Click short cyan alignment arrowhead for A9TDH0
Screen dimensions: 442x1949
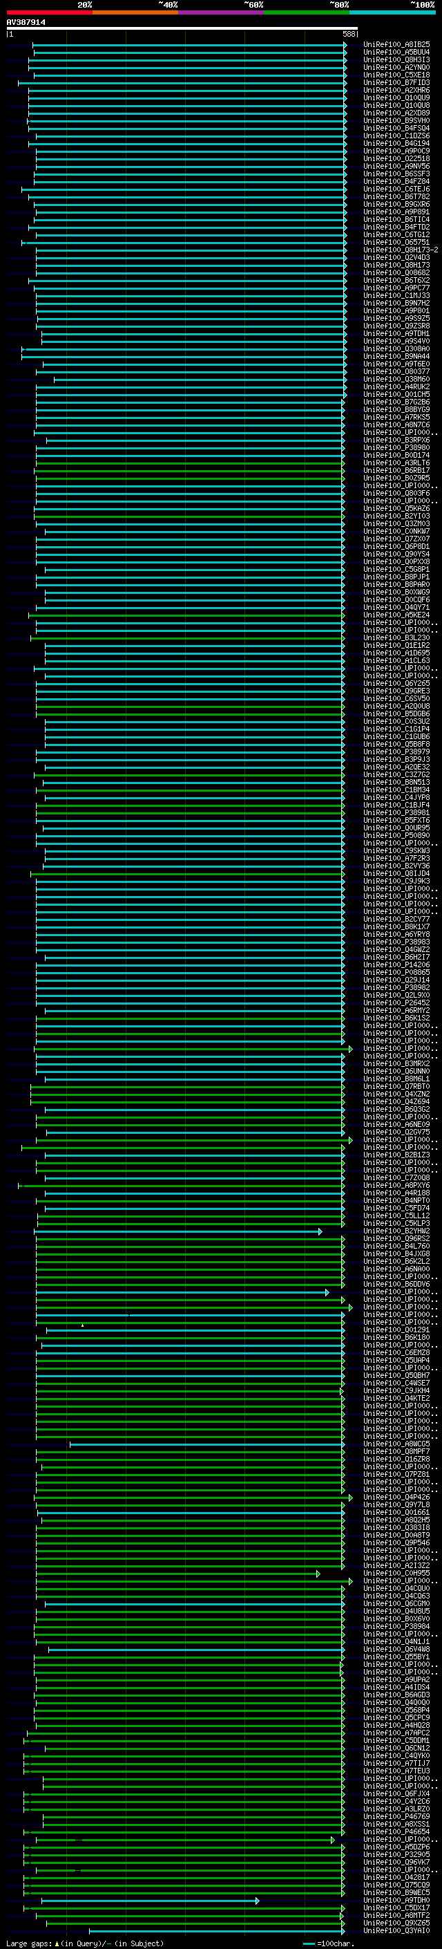[257, 1901]
